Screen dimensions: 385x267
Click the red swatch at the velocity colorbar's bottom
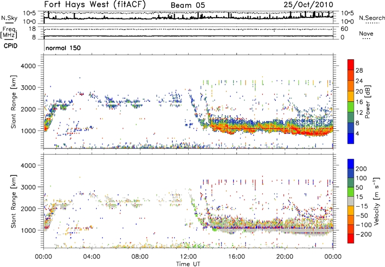click(x=351, y=239)
